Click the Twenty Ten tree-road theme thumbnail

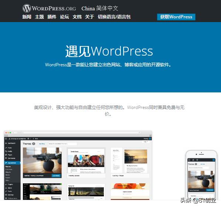[x=86, y=192]
